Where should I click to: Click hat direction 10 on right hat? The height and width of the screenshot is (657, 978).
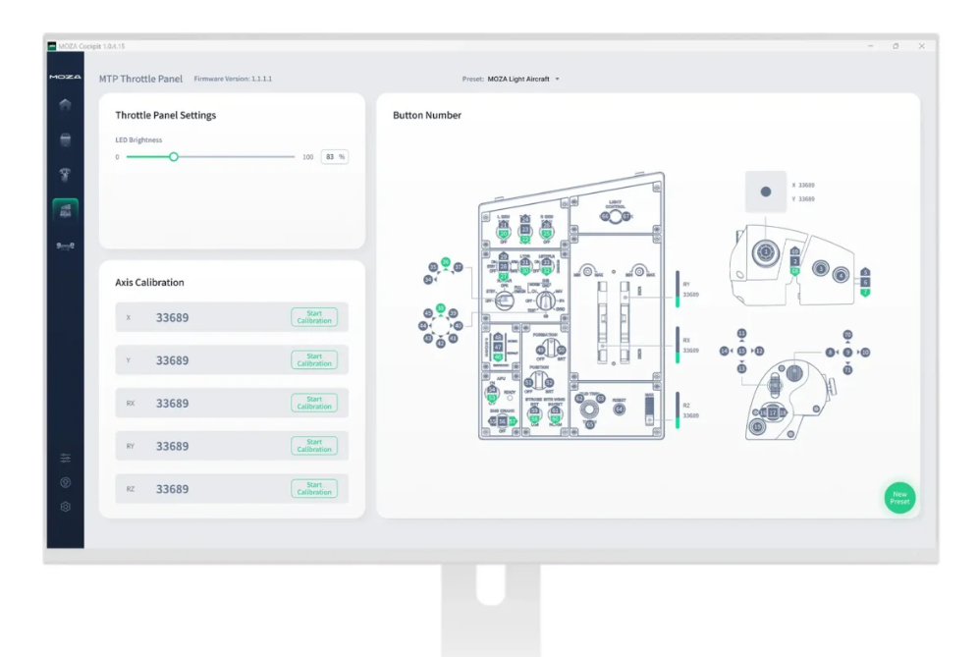pos(865,353)
